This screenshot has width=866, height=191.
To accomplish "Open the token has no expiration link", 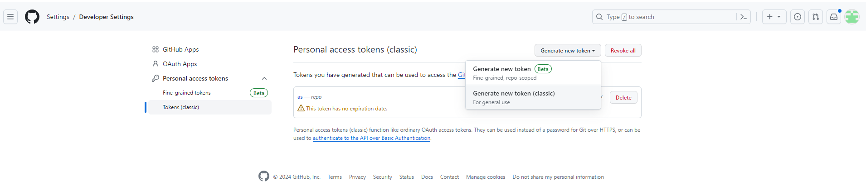I will tap(346, 109).
